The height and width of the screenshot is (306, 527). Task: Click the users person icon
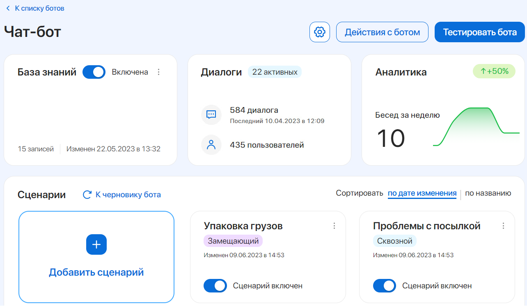[x=211, y=145]
